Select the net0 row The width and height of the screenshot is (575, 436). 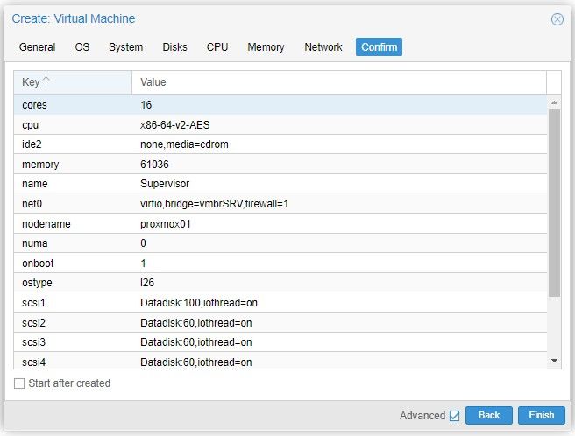(280, 204)
